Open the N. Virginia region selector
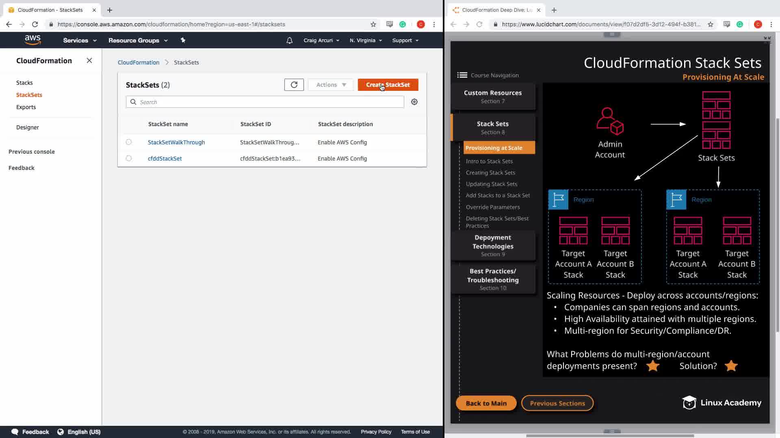 [365, 41]
